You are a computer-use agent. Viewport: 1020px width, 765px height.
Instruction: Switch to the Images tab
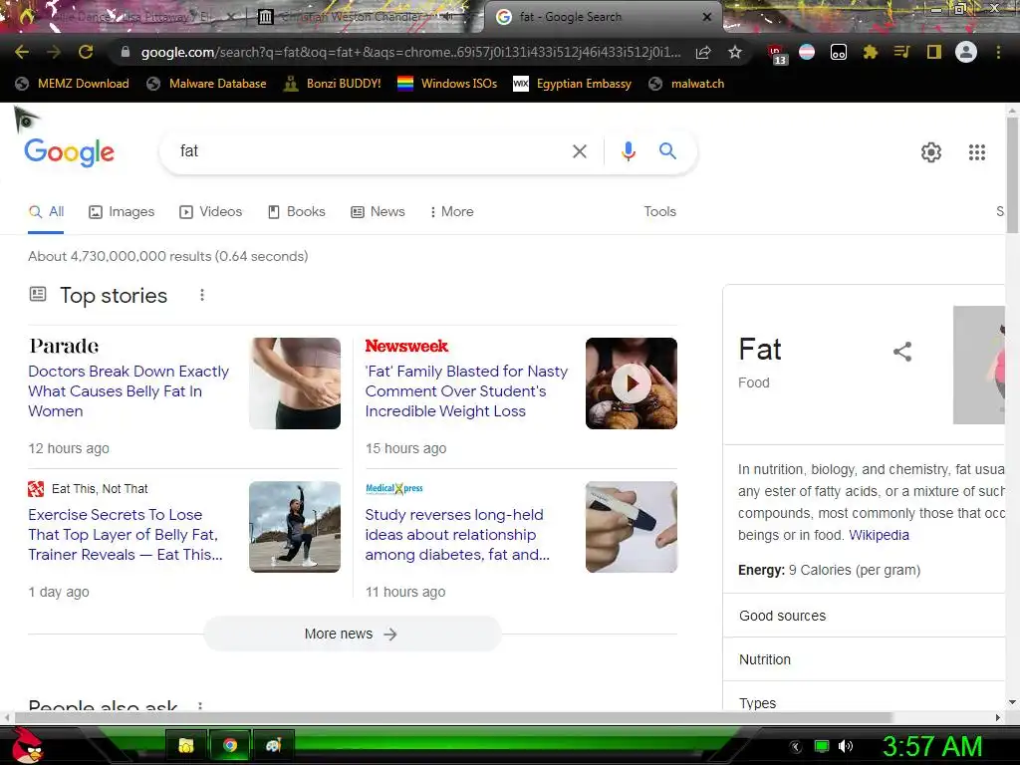[x=122, y=211]
